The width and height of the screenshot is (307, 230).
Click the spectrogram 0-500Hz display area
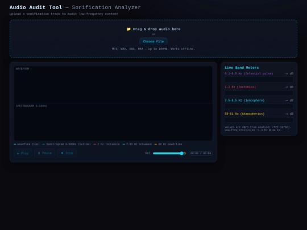coord(113,122)
